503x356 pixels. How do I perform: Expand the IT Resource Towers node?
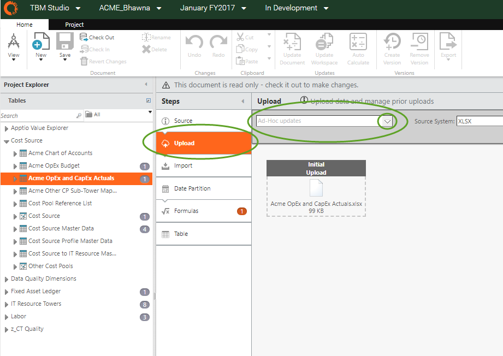click(7, 305)
